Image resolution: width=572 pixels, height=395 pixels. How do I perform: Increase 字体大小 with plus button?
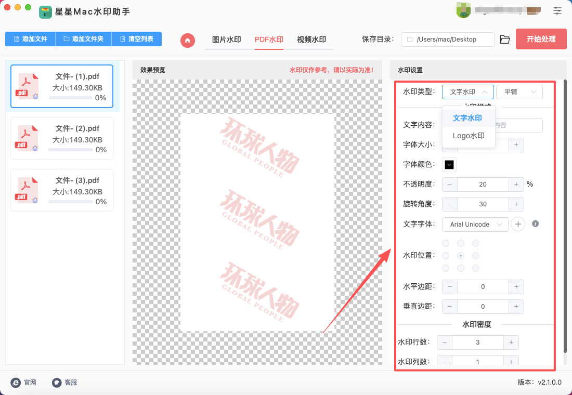point(516,145)
